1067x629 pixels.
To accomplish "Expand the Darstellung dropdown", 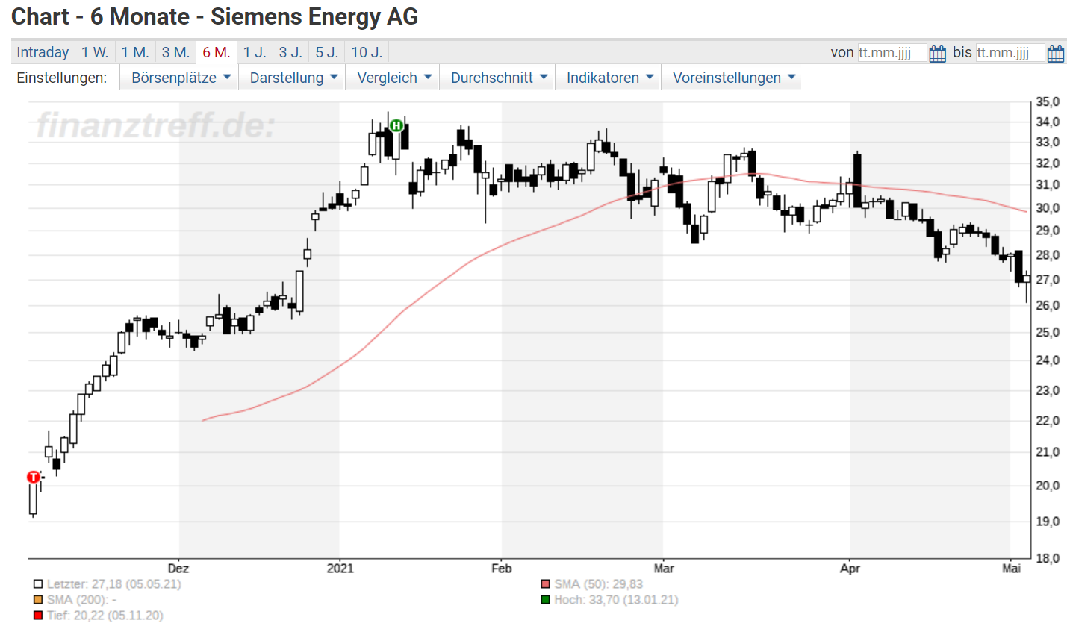I will pos(292,78).
